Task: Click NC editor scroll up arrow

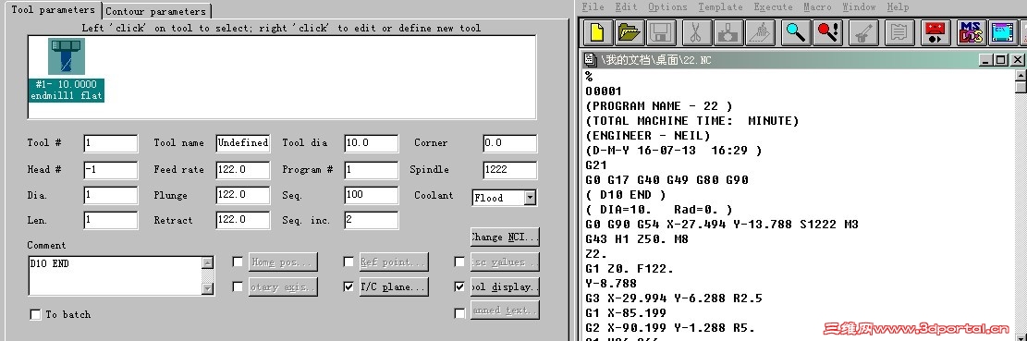Action: 1021,75
